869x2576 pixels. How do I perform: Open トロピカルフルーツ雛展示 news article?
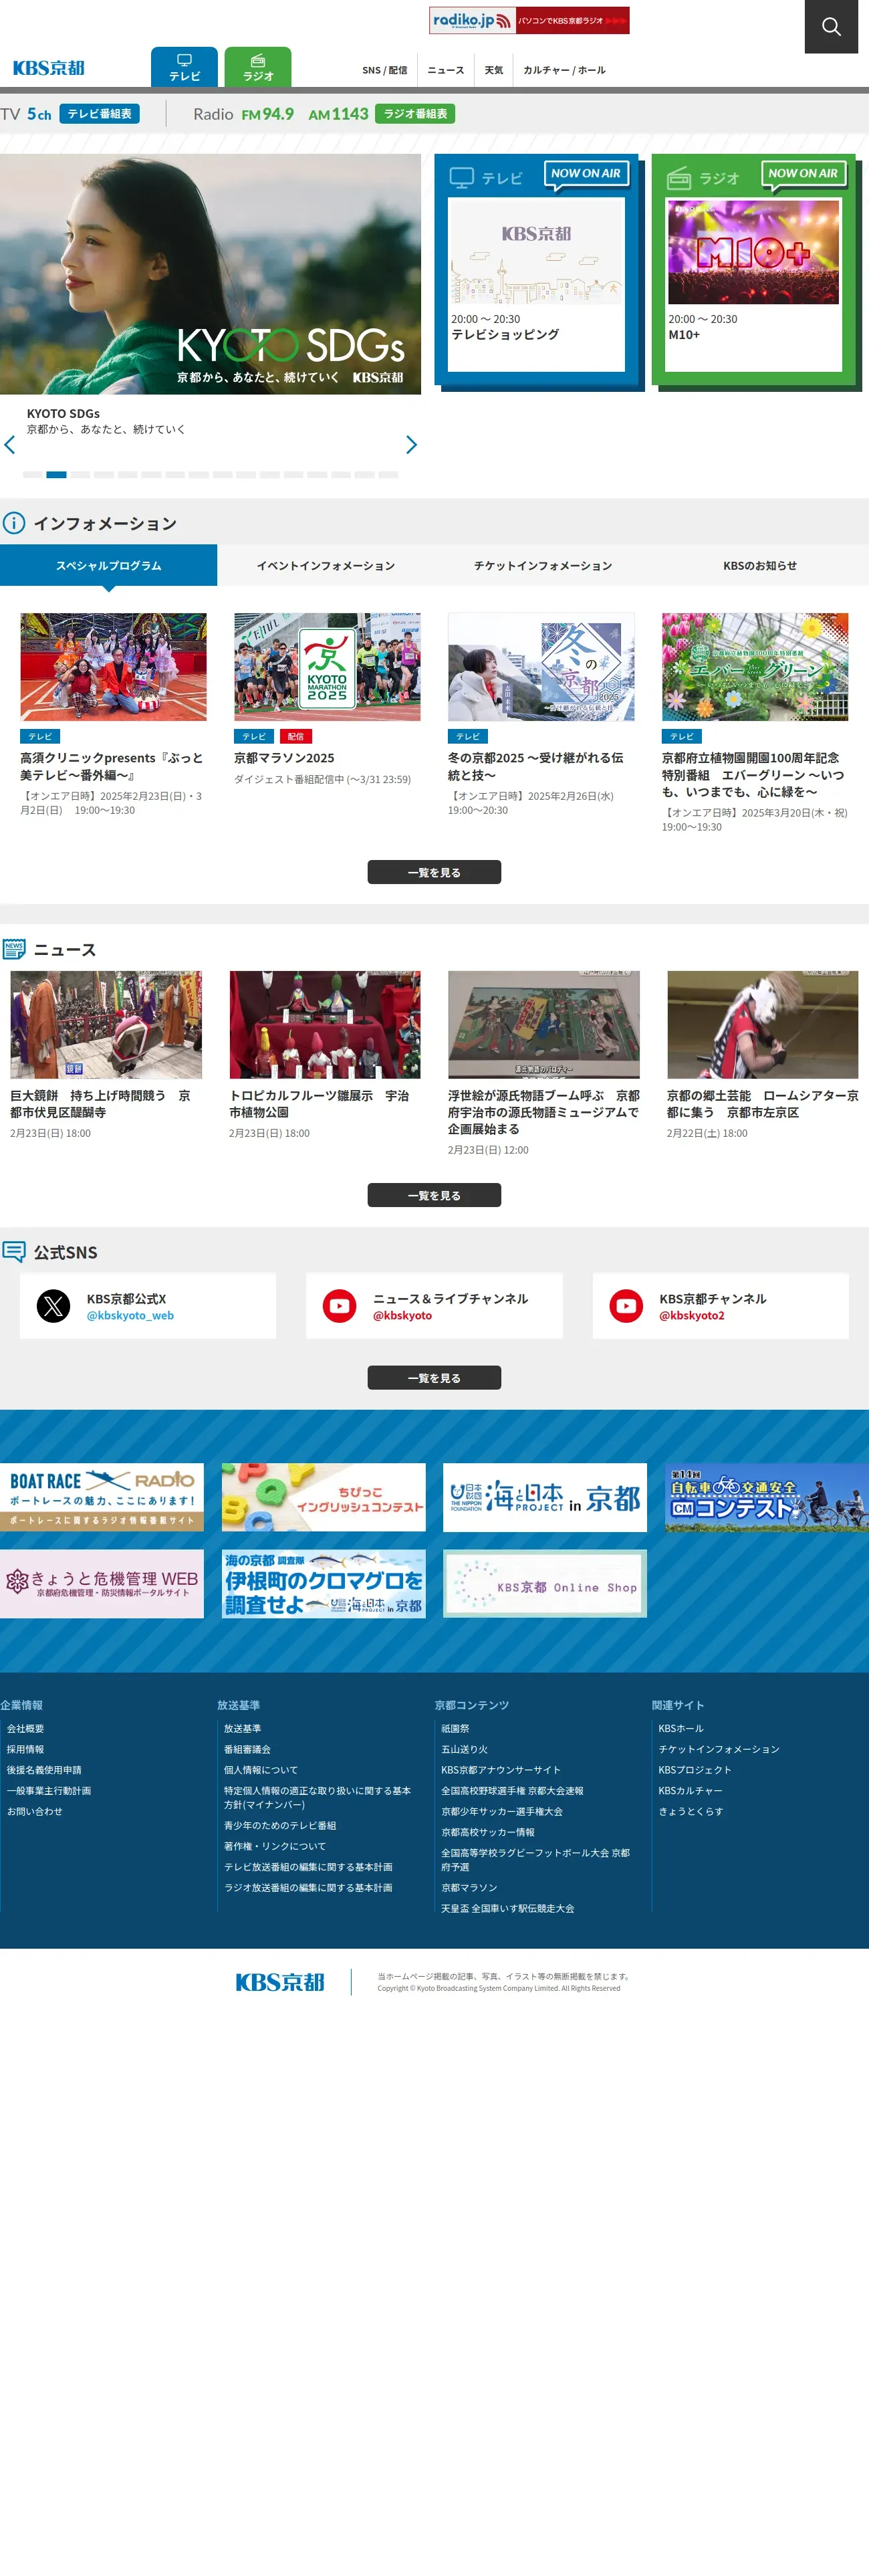tap(324, 1055)
